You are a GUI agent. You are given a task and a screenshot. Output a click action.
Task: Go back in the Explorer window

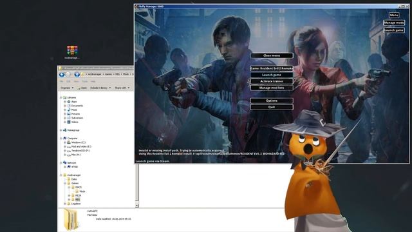62,75
